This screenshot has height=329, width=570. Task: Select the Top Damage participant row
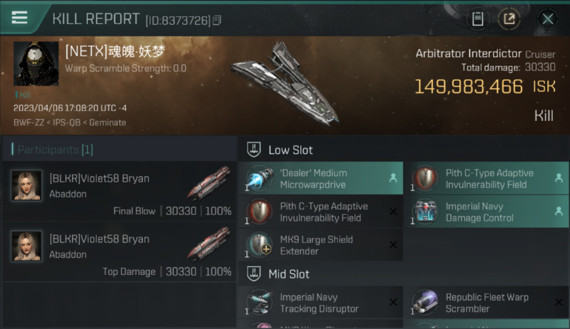(x=119, y=252)
